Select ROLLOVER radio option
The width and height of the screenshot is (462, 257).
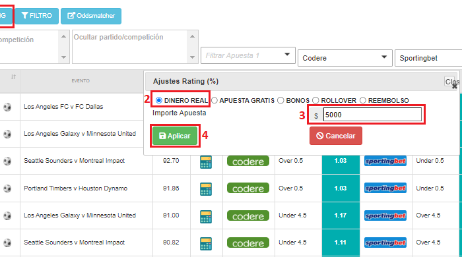click(x=315, y=101)
